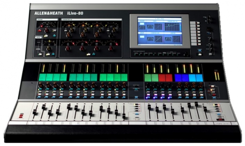Tap the yellow button at the bottom of PARAMETRIC EQ

tap(89, 54)
